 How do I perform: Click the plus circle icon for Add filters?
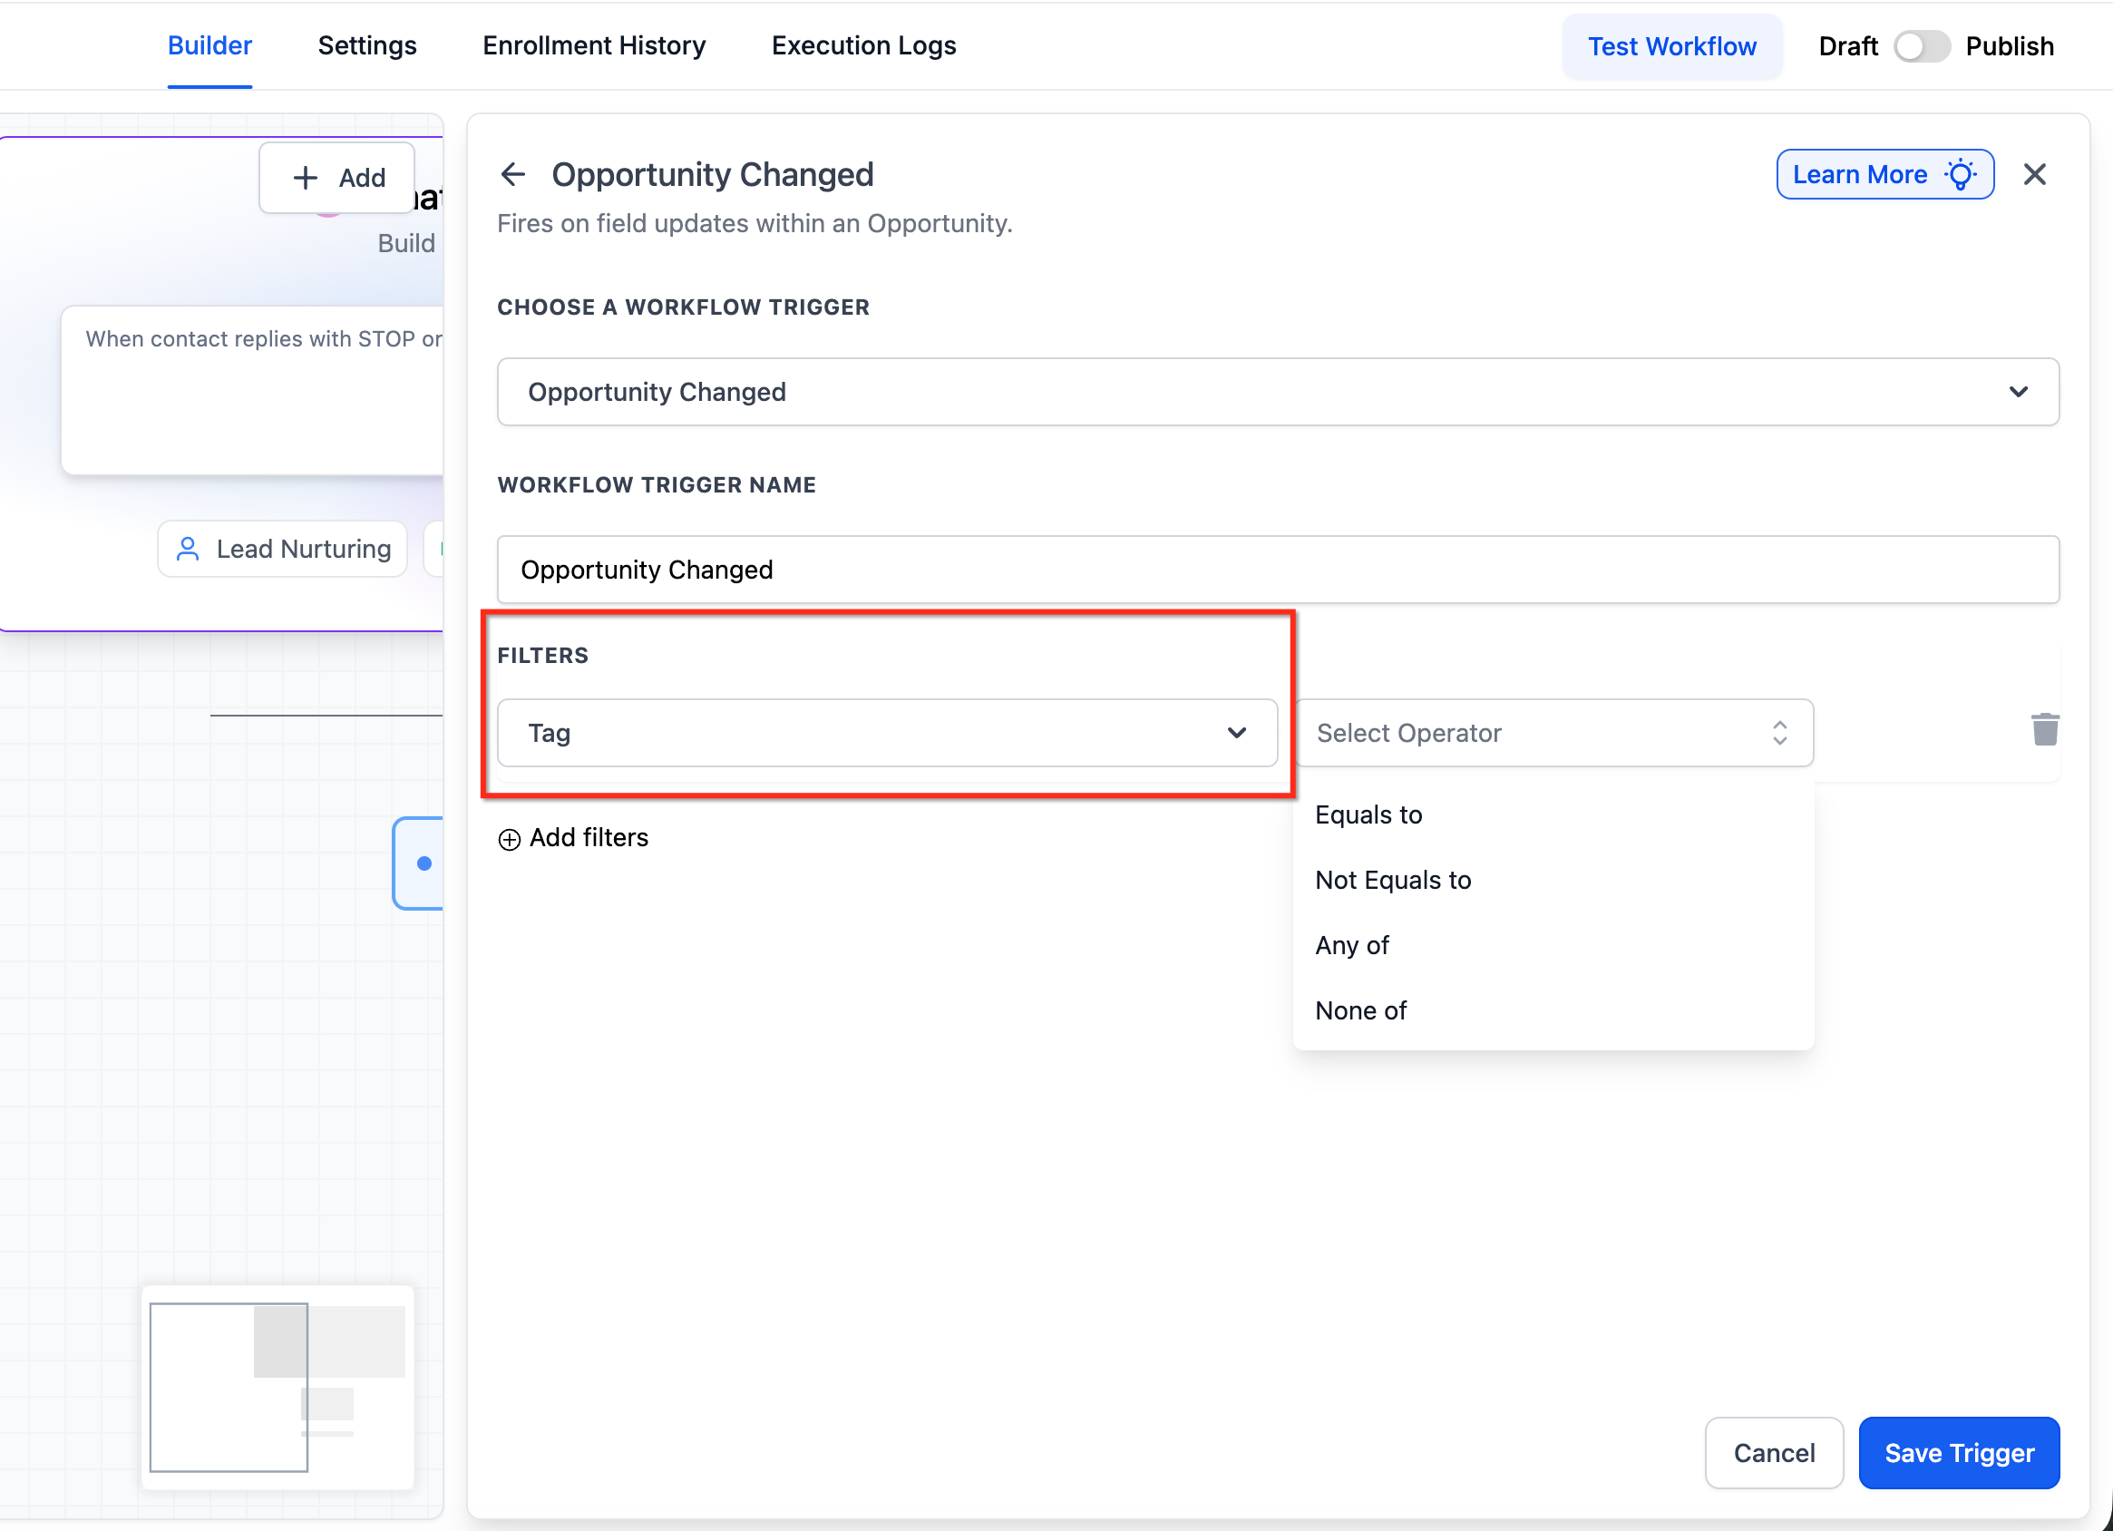(509, 840)
